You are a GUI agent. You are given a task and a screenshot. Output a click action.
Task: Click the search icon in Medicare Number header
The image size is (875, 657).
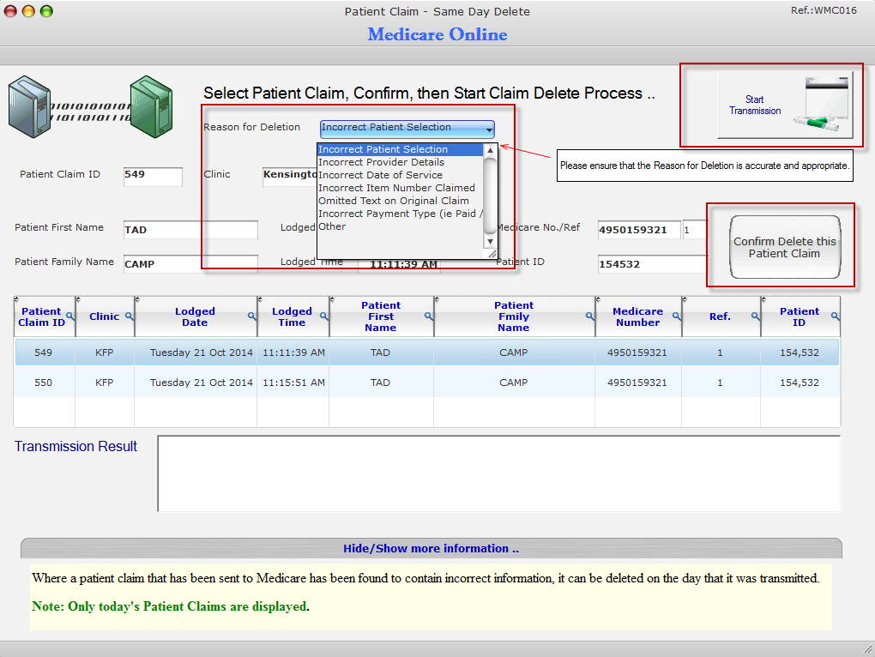(x=676, y=316)
